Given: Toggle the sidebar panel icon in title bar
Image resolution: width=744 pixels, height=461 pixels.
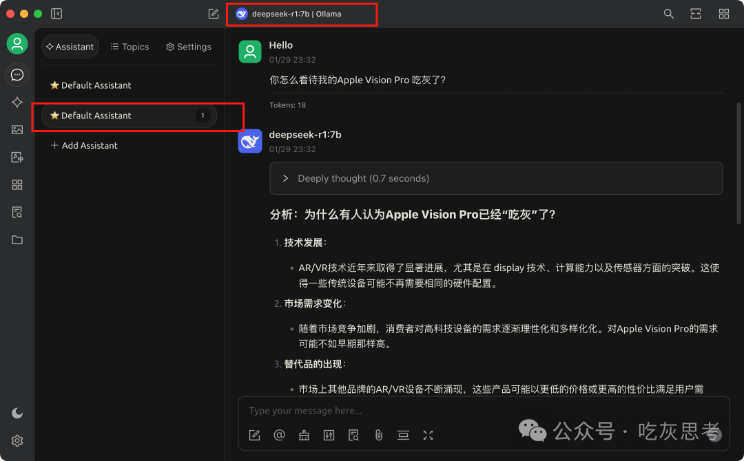Looking at the screenshot, I should tap(56, 14).
